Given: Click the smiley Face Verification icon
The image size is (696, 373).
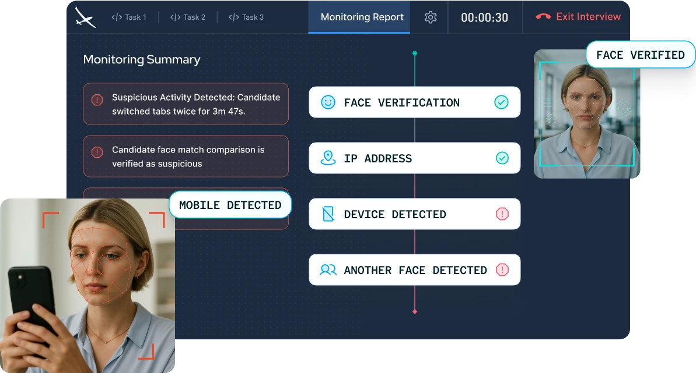Looking at the screenshot, I should pyautogui.click(x=328, y=102).
